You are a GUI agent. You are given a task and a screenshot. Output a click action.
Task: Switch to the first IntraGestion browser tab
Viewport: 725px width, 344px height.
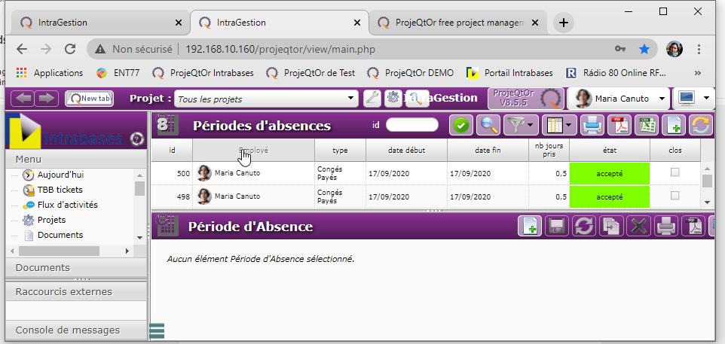tap(99, 23)
